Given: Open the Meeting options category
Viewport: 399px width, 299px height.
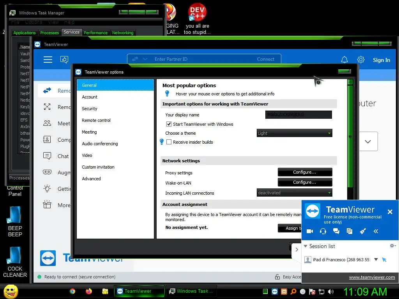Looking at the screenshot, I should coord(115,132).
